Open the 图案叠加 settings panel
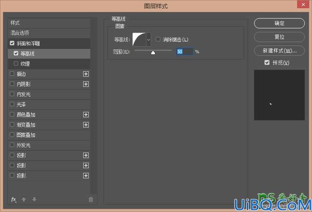Image resolution: width=312 pixels, height=212 pixels. [x=26, y=135]
